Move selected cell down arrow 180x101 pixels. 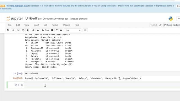(38, 30)
